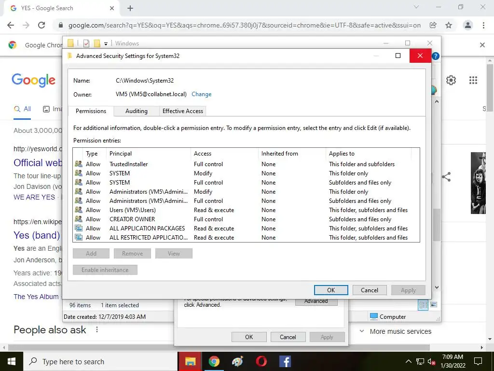494x371 pixels.
Task: Open Google apps grid
Action: pos(473,80)
